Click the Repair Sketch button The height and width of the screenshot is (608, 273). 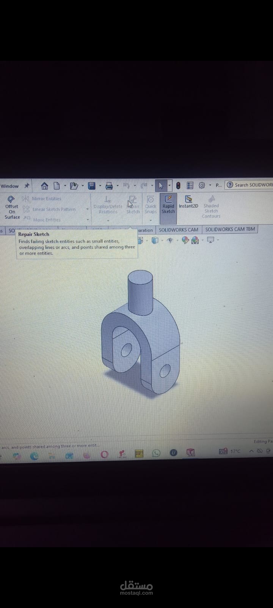click(133, 205)
